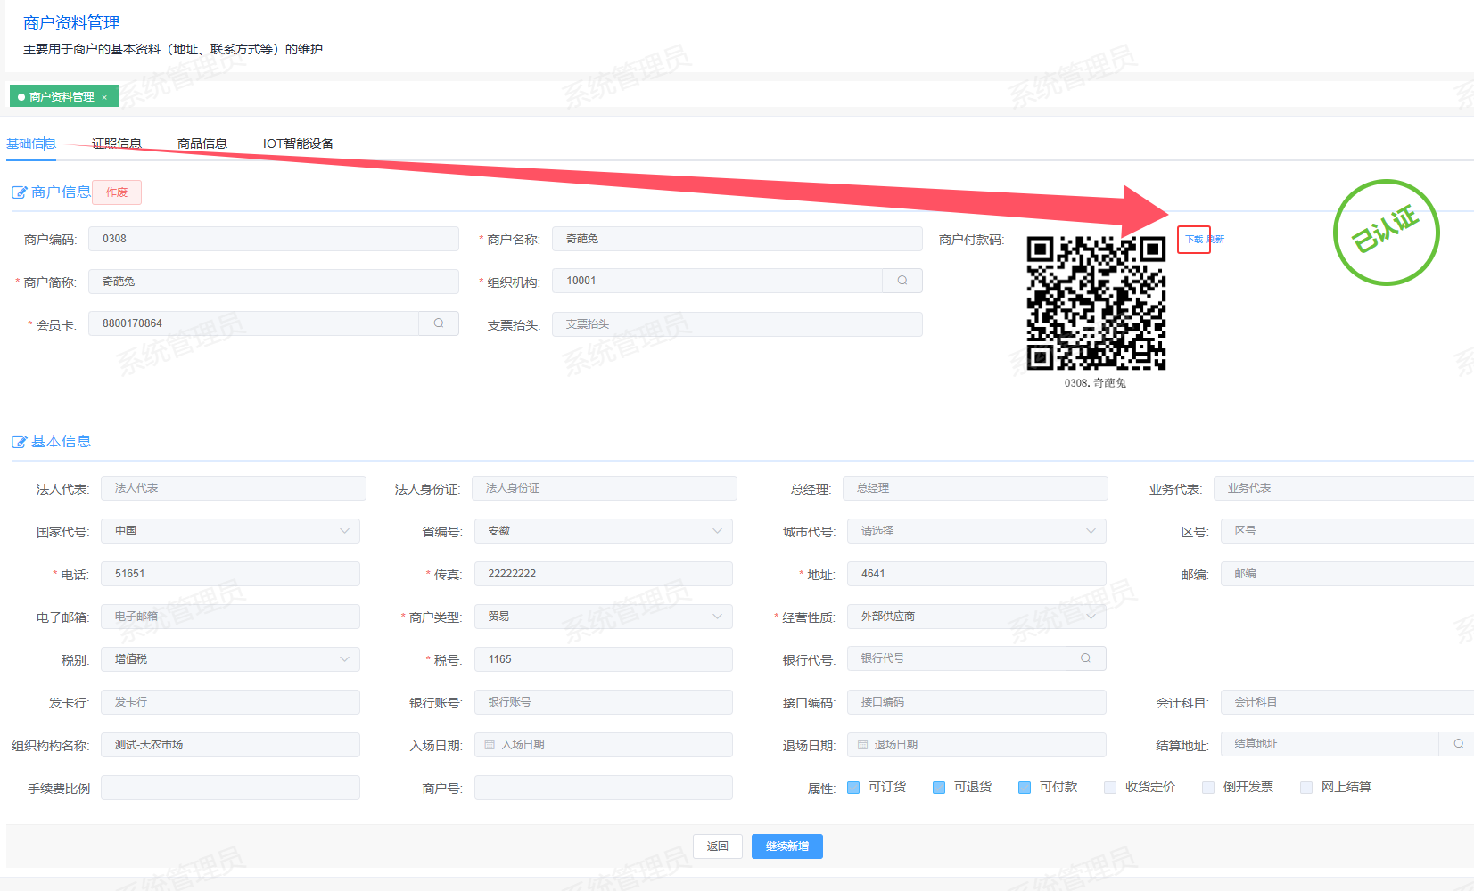The width and height of the screenshot is (1474, 891).
Task: Click the 商户号 input field
Action: tap(603, 788)
